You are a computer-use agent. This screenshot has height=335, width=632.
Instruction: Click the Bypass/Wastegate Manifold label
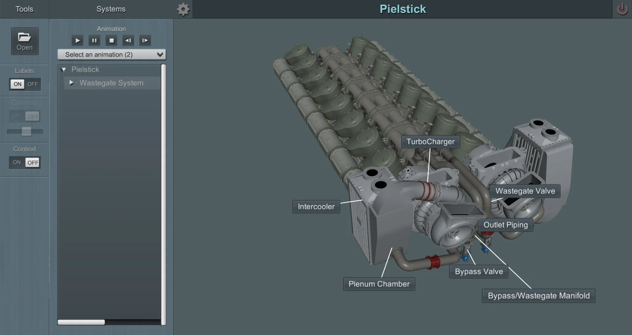(539, 296)
